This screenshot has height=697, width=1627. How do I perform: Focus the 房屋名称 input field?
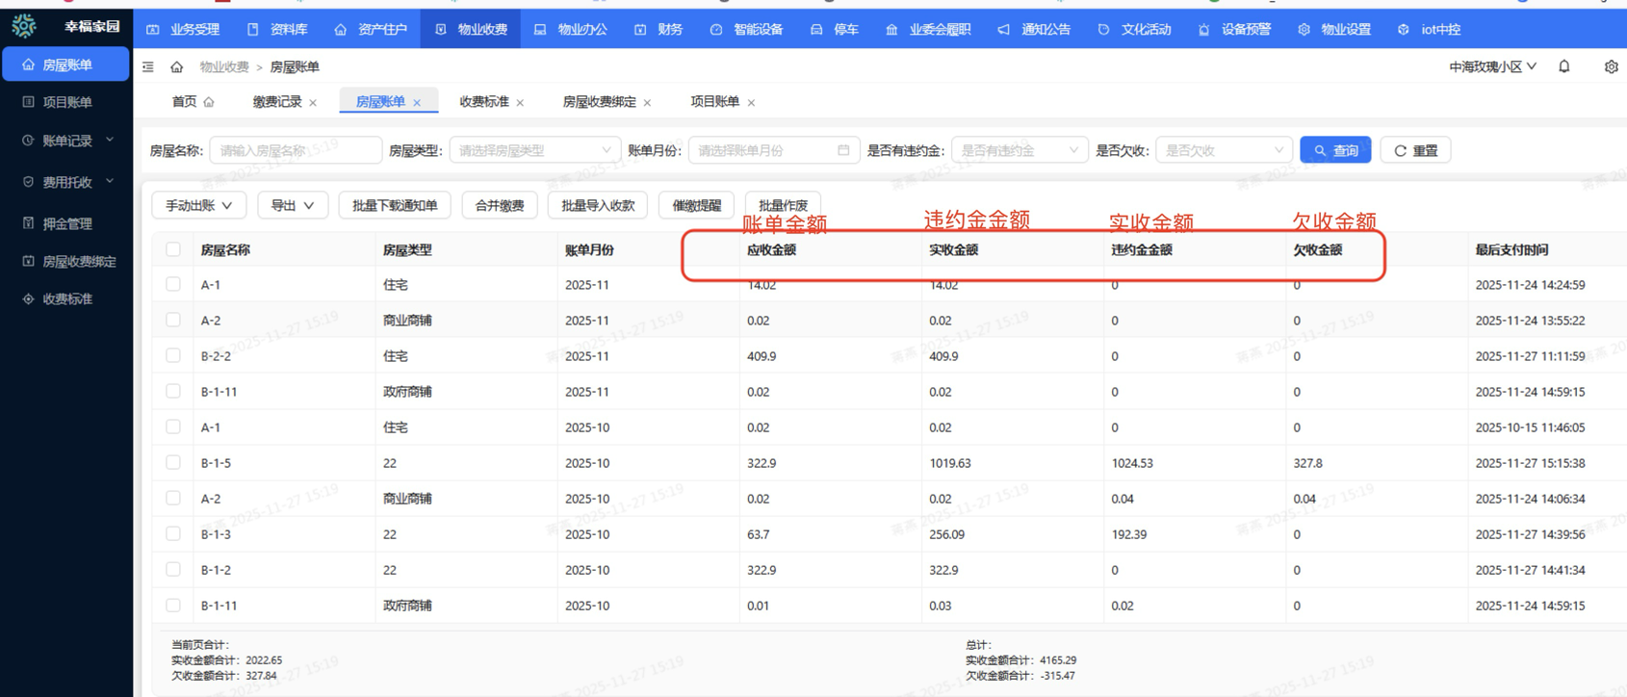click(x=295, y=150)
